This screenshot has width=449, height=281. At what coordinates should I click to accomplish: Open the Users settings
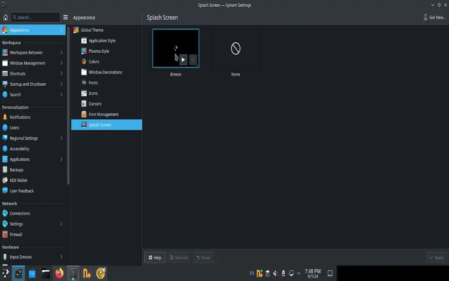[33, 128]
